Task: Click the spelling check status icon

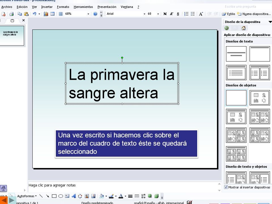Action: point(190,202)
